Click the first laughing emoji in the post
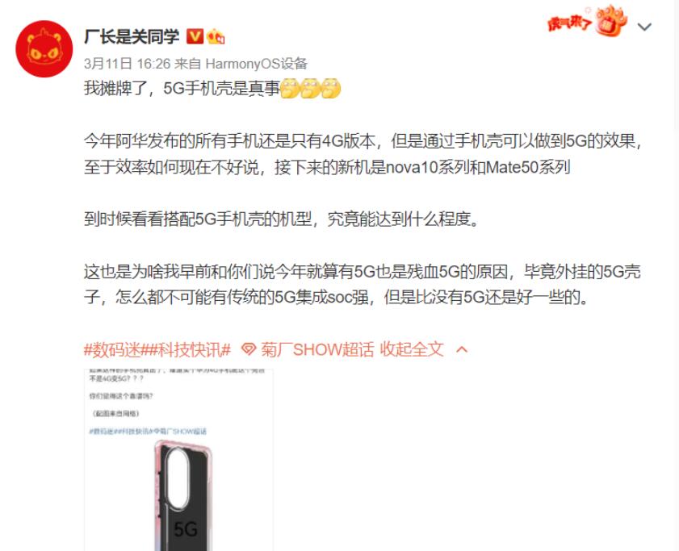 pos(290,88)
